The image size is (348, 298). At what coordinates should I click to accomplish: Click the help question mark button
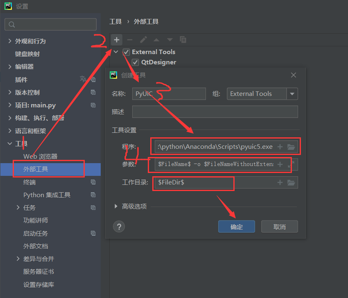[x=119, y=227]
